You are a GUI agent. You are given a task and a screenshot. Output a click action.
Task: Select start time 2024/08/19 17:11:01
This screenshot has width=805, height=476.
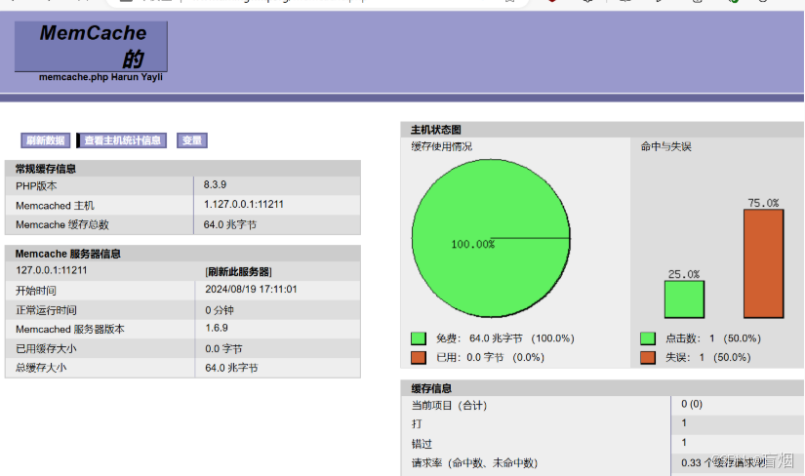(251, 289)
